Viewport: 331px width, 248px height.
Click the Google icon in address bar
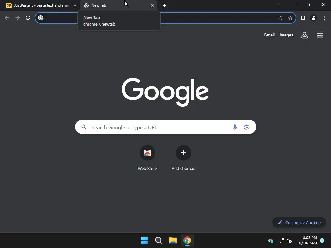coord(41,18)
